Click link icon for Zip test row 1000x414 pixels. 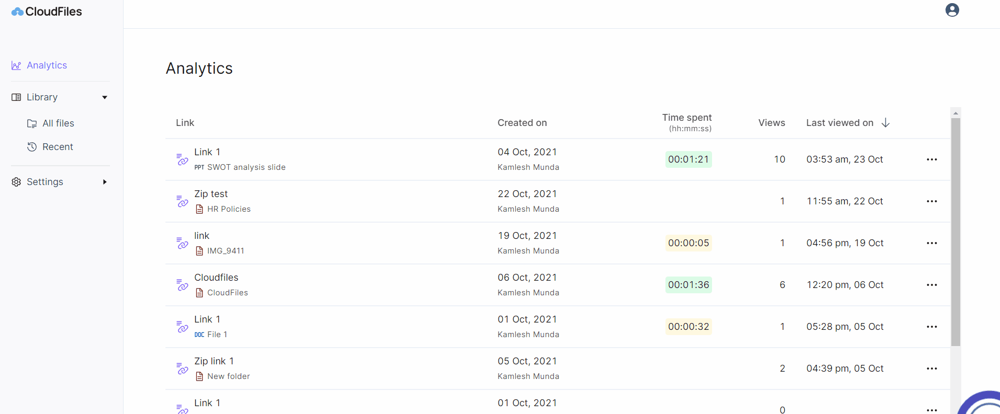182,201
